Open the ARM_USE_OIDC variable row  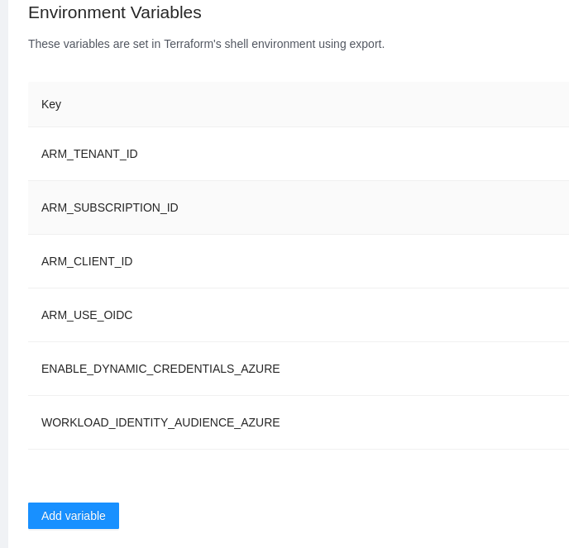point(87,315)
